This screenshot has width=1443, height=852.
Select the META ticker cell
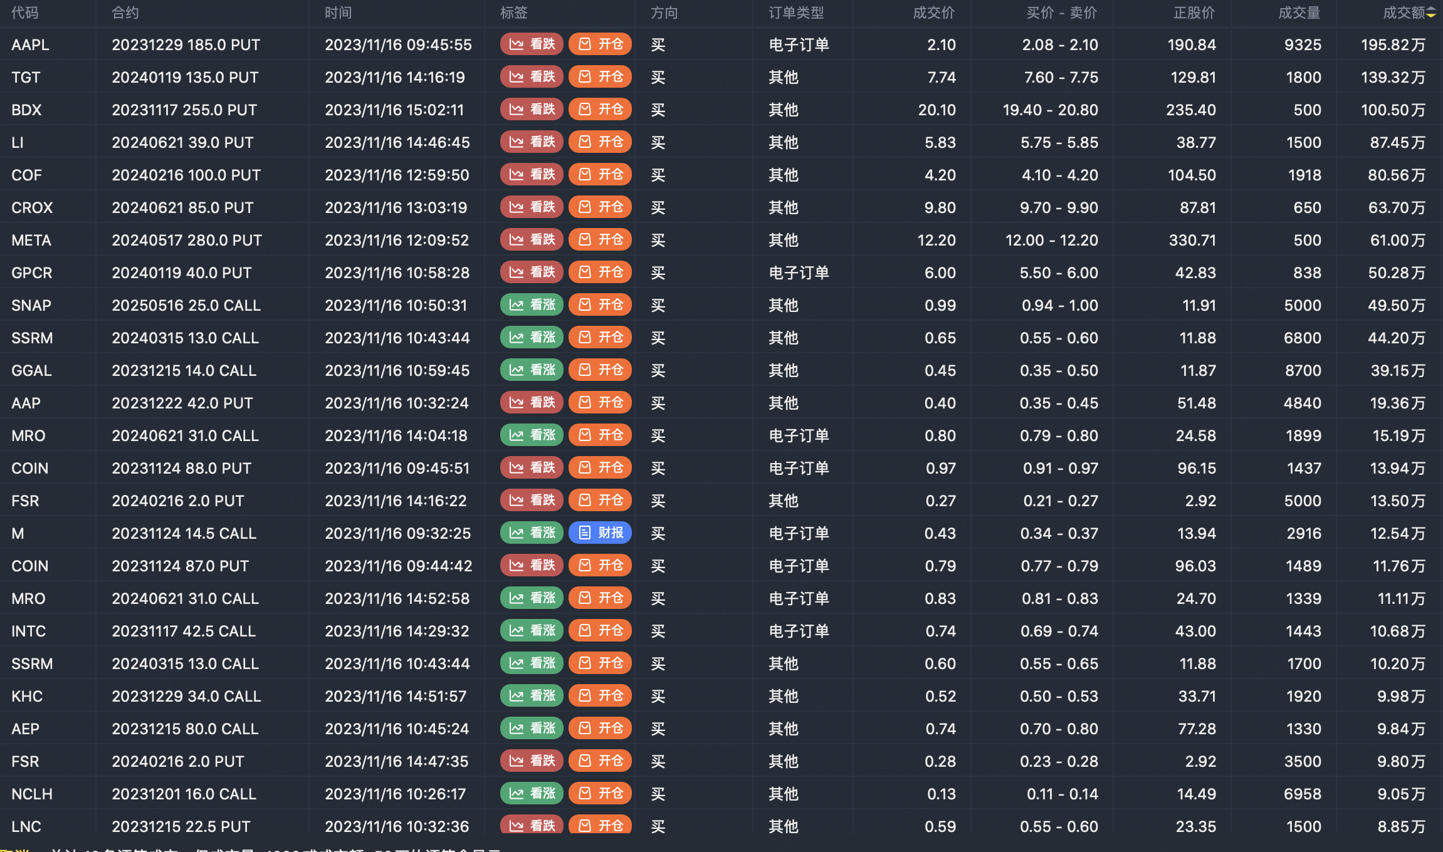[31, 240]
